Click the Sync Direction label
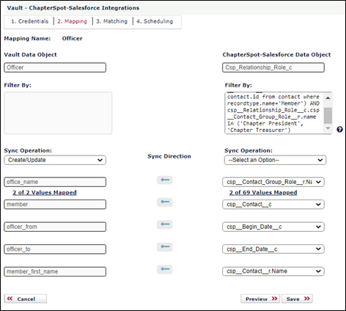Screen dimensions: 346x311 [169, 156]
